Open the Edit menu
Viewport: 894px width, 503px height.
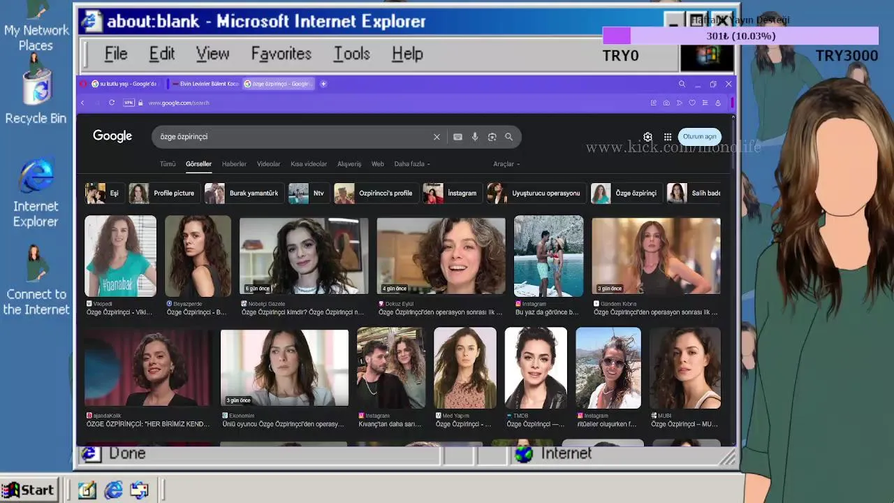[162, 54]
